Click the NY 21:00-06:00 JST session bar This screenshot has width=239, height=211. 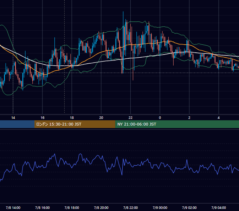[177, 124]
